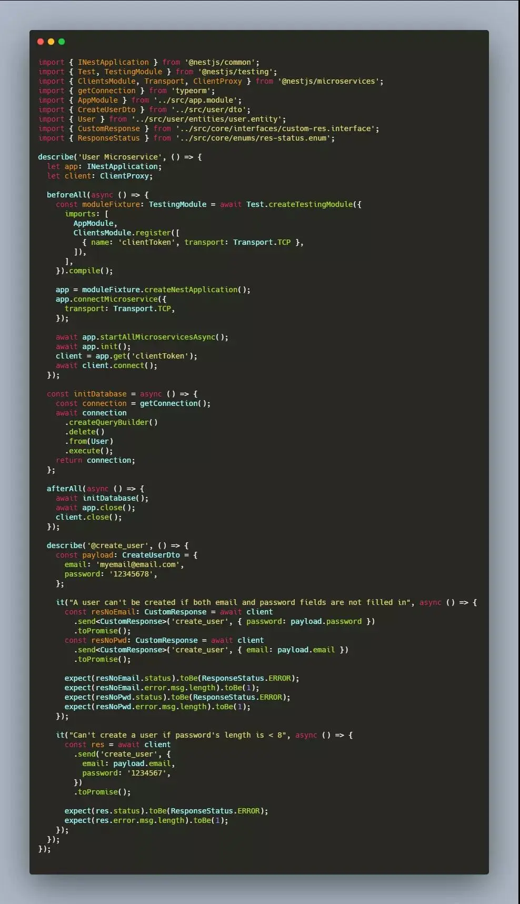520x904 pixels.
Task: Click the 'return connection;' line
Action: pyautogui.click(x=95, y=460)
